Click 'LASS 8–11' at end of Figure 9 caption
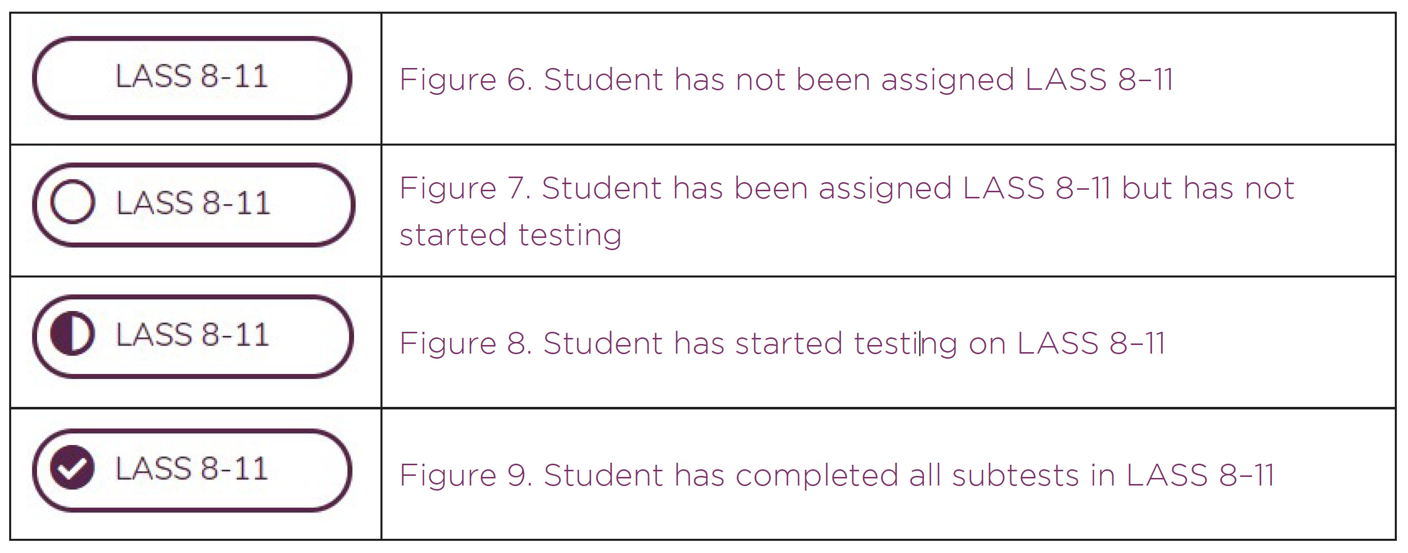The image size is (1408, 553). pyautogui.click(x=1200, y=475)
